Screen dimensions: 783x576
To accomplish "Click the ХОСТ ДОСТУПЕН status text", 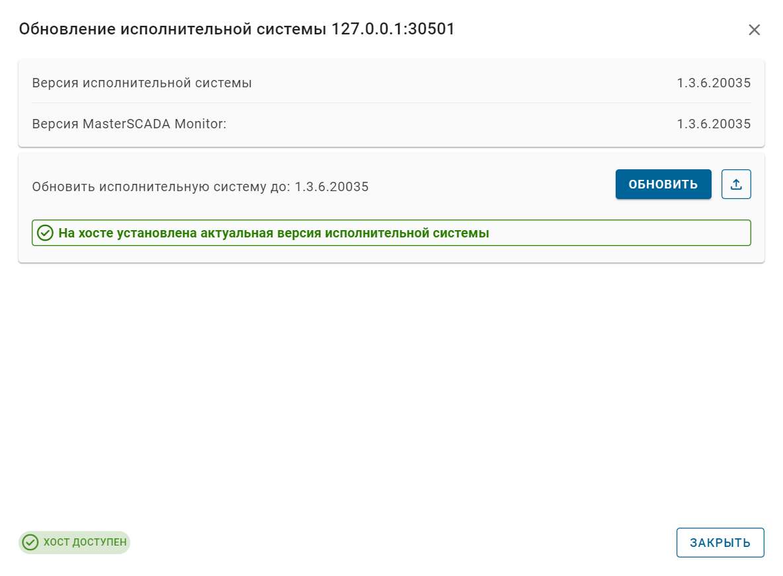I will point(85,542).
